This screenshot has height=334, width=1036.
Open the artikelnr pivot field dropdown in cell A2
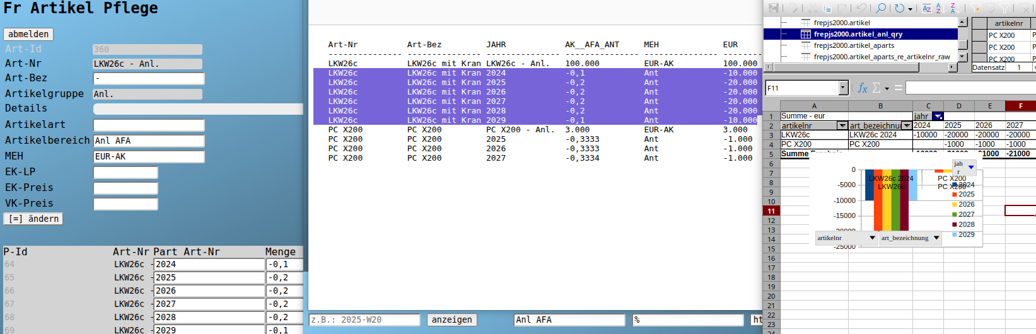[x=842, y=126]
